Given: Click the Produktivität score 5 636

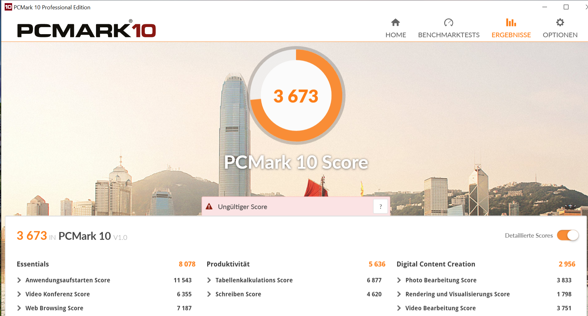Looking at the screenshot, I should point(377,264).
